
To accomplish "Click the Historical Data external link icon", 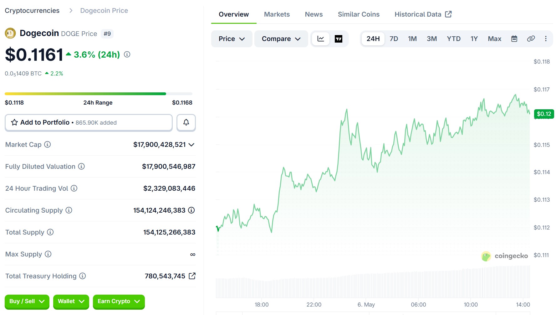I will pyautogui.click(x=448, y=14).
